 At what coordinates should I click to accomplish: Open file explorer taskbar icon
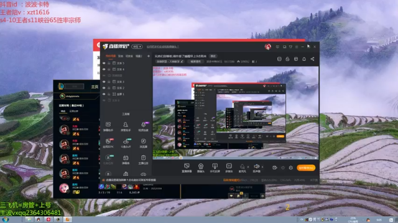pyautogui.click(x=29, y=219)
